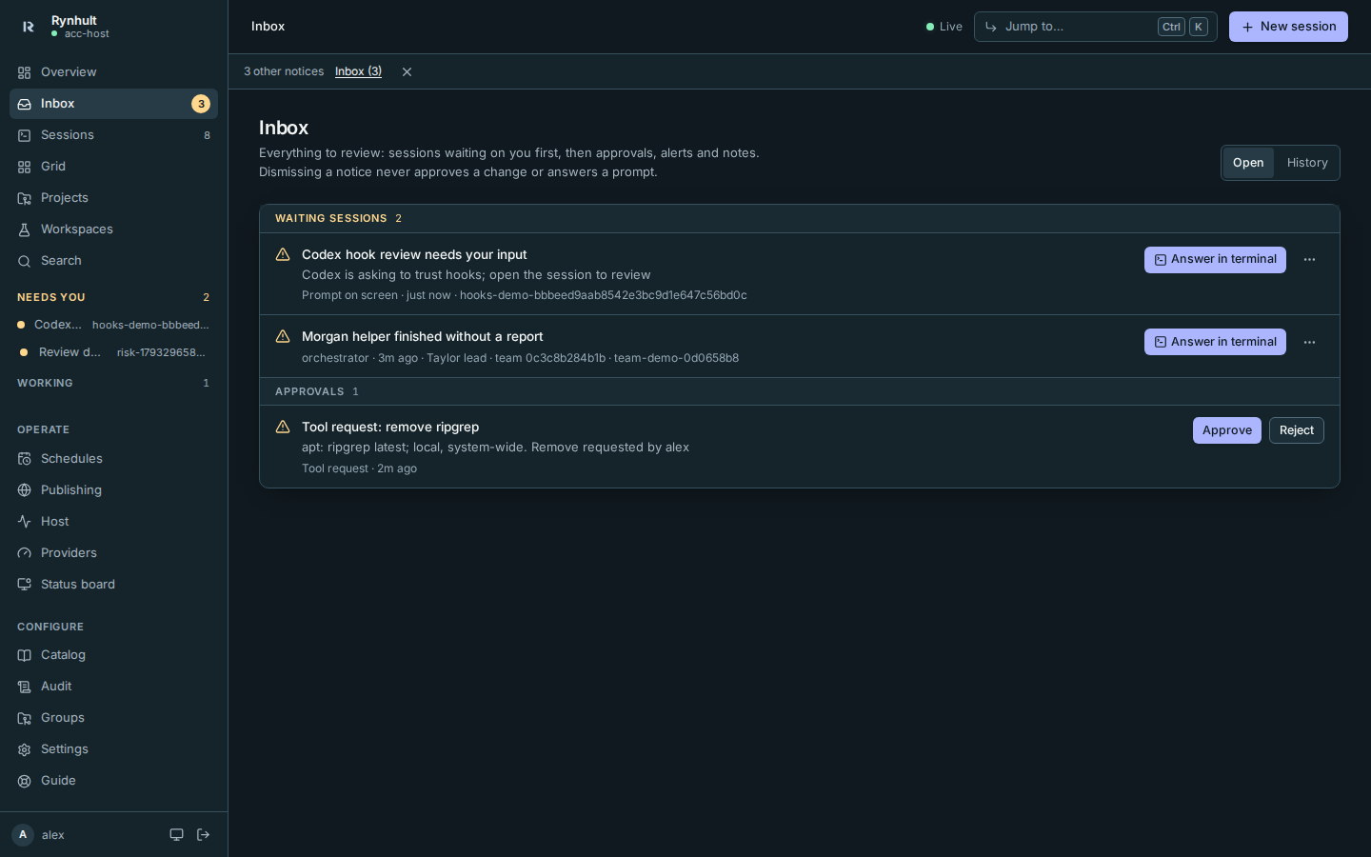The height and width of the screenshot is (857, 1371).
Task: Answer in terminal for Codex hook review
Action: (x=1215, y=260)
